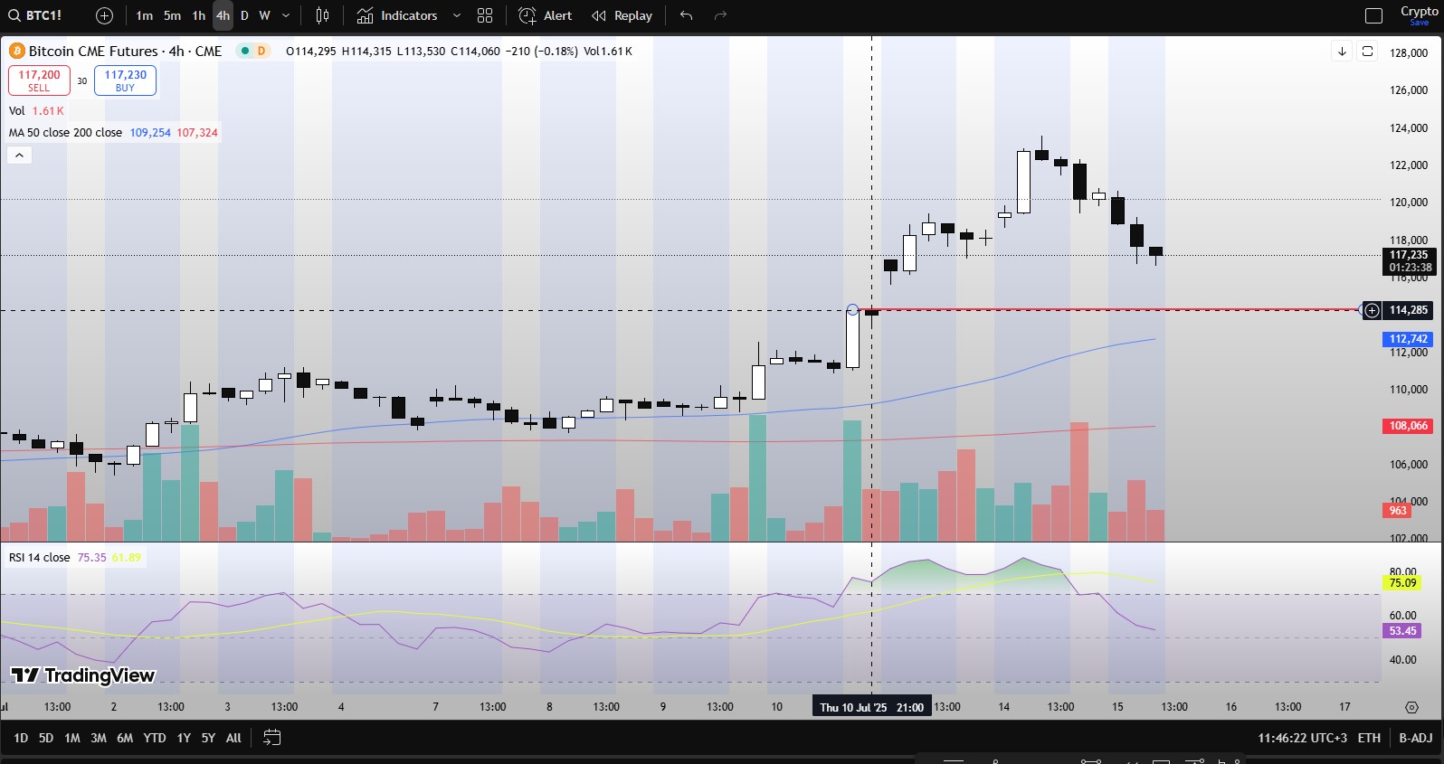The image size is (1444, 764).
Task: Select the 1M date range
Action: [72, 738]
